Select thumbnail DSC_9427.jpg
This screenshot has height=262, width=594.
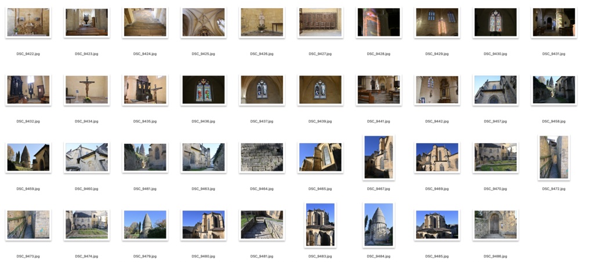pyautogui.click(x=320, y=23)
